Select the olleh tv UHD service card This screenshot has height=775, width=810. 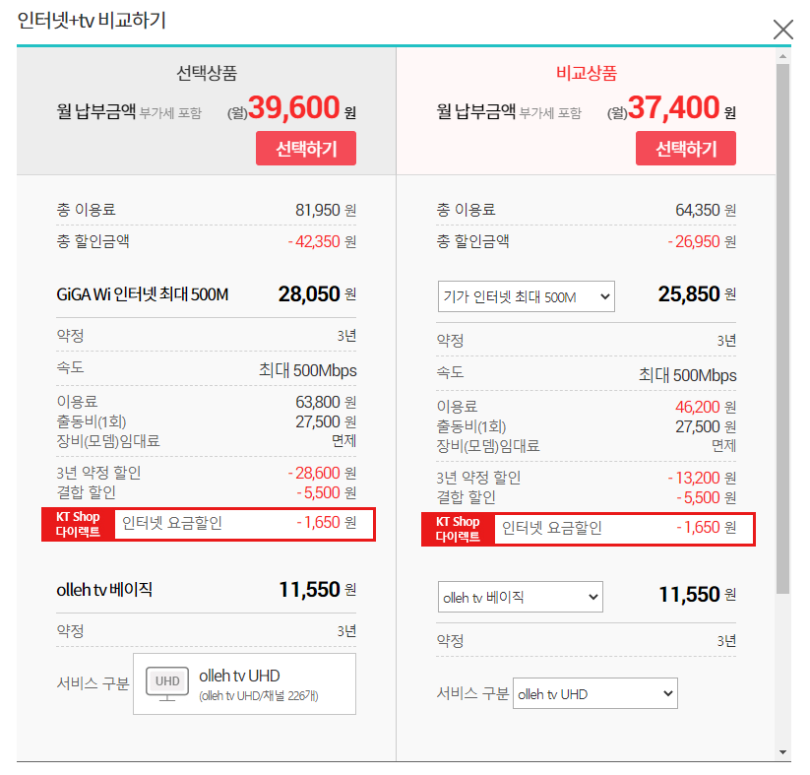coord(244,683)
